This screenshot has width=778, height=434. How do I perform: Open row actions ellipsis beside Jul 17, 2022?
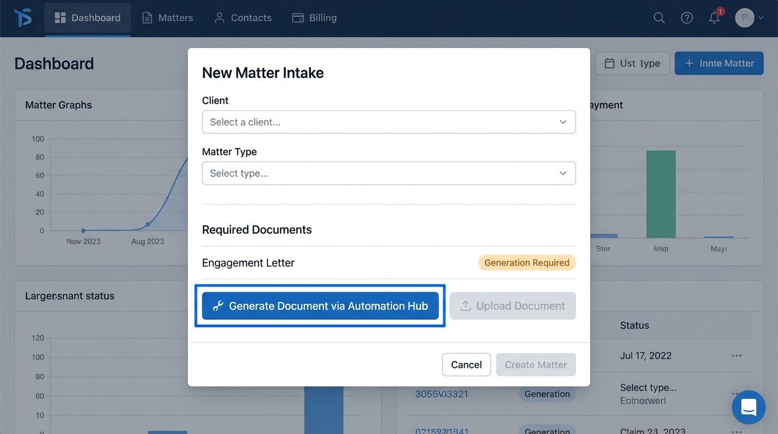(x=737, y=355)
